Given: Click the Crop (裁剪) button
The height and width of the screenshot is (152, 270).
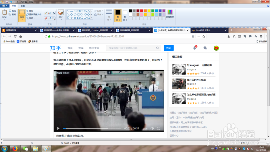Looking at the screenshot, I should click(x=30, y=11).
